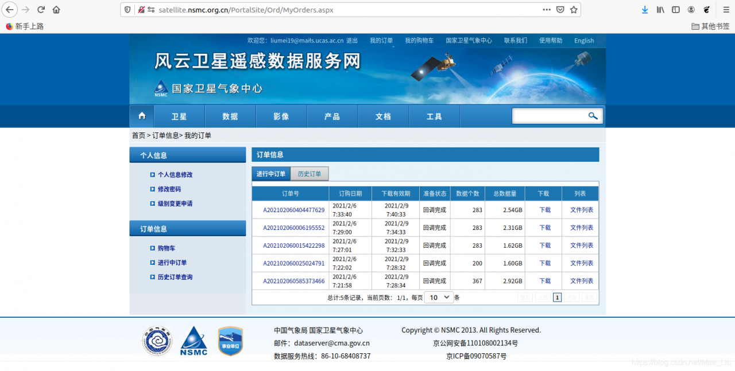Switch to the 历史订单 tab
This screenshot has height=371, width=735.
pyautogui.click(x=310, y=174)
